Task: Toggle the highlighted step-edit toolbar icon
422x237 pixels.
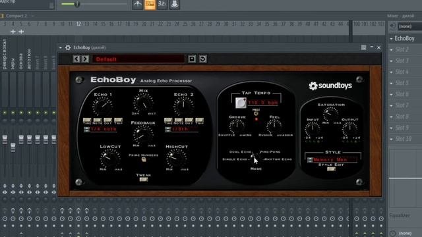Action: click(150, 5)
